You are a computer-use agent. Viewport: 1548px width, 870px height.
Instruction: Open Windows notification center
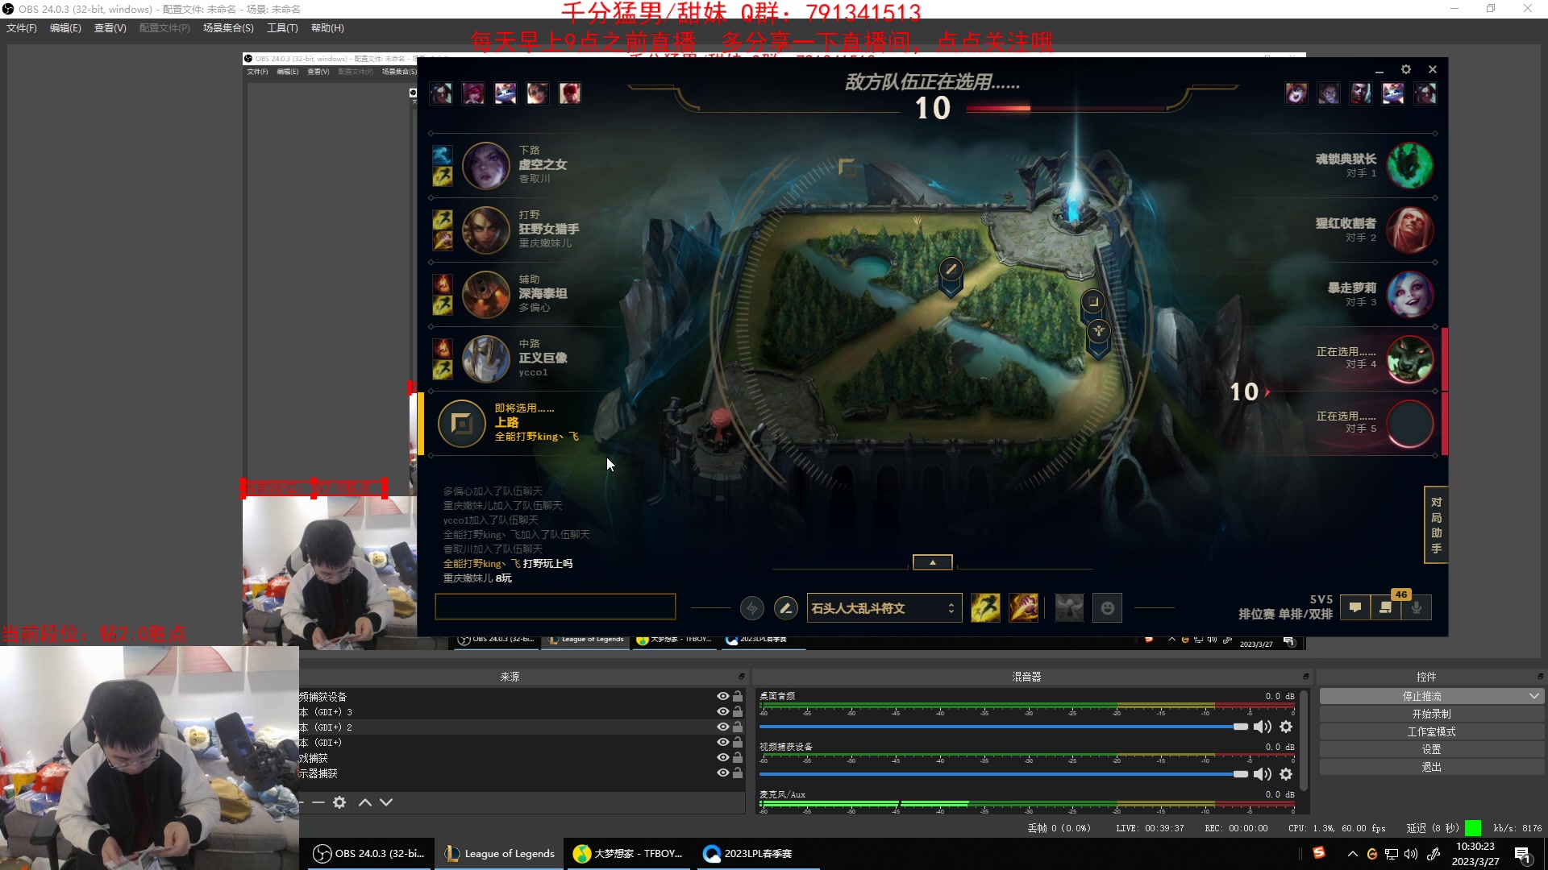[x=1522, y=854]
